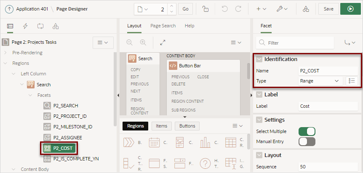Screen dimensions: 363x173
Task: Open Shared Components icon in toolbar
Action: (x=306, y=9)
